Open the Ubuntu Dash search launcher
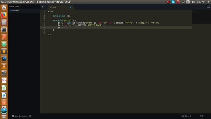 4,8
